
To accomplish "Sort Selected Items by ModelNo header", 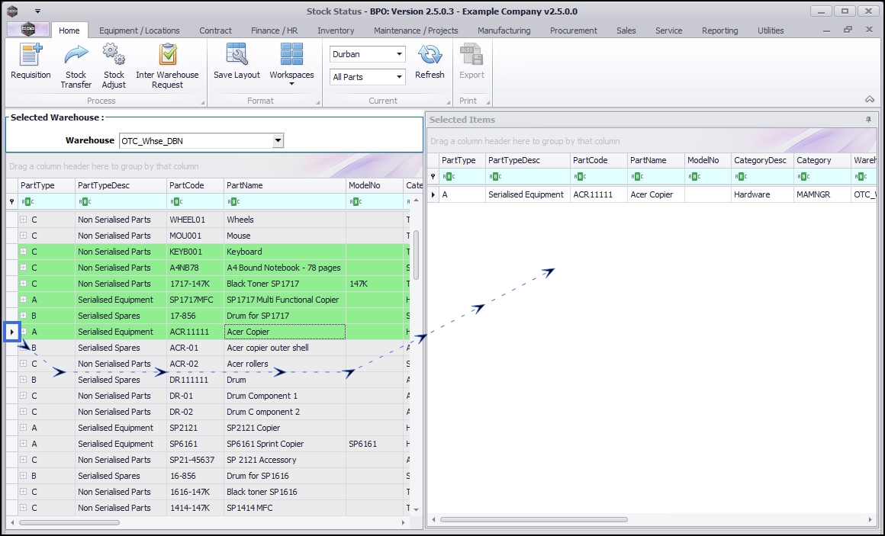I will (708, 161).
